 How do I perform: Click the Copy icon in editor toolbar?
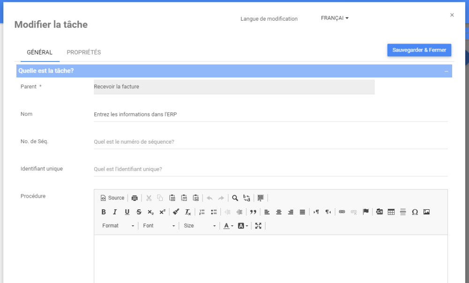160,198
